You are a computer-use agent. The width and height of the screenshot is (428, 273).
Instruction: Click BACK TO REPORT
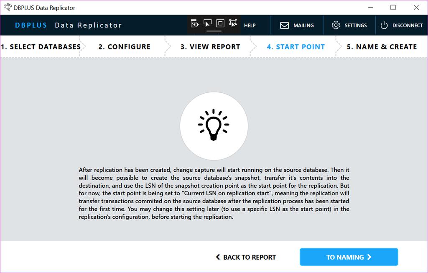(x=246, y=257)
